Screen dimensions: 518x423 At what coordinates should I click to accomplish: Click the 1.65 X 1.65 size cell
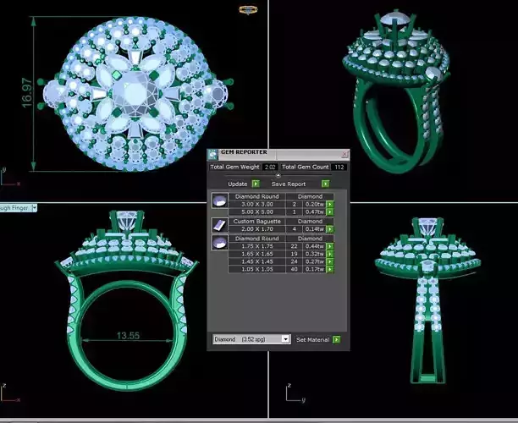pos(257,254)
